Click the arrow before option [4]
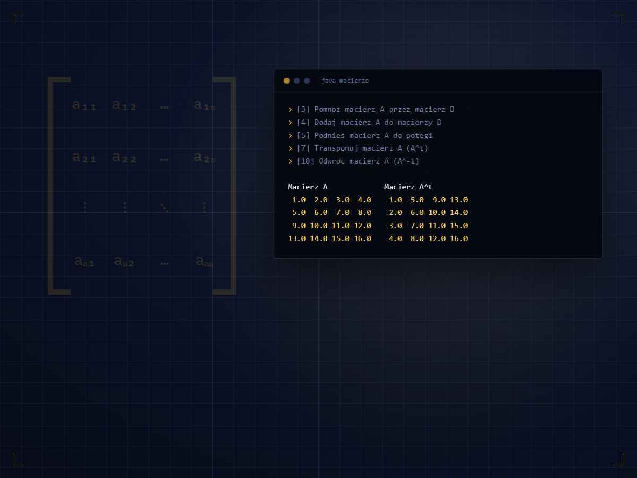 point(290,123)
